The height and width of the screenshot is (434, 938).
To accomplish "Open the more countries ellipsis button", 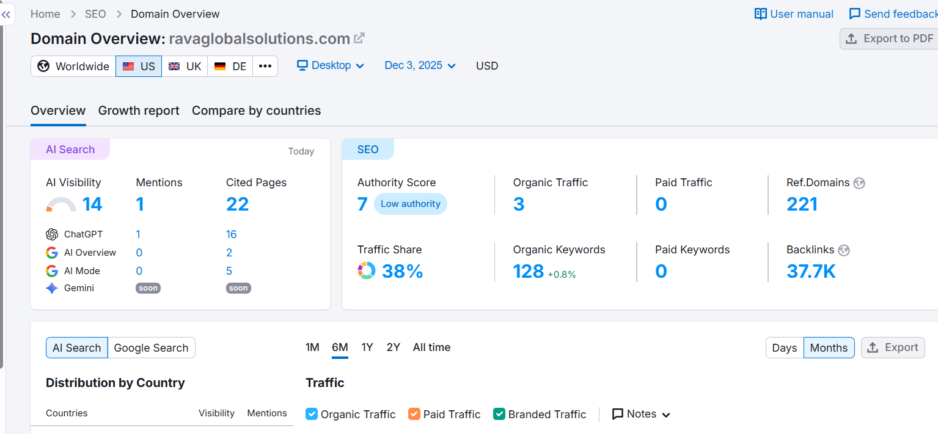I will tap(265, 67).
